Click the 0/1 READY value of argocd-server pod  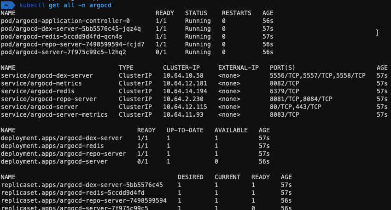tap(161, 52)
